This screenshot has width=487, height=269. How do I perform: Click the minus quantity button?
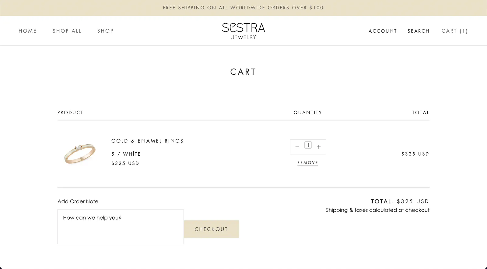click(297, 147)
